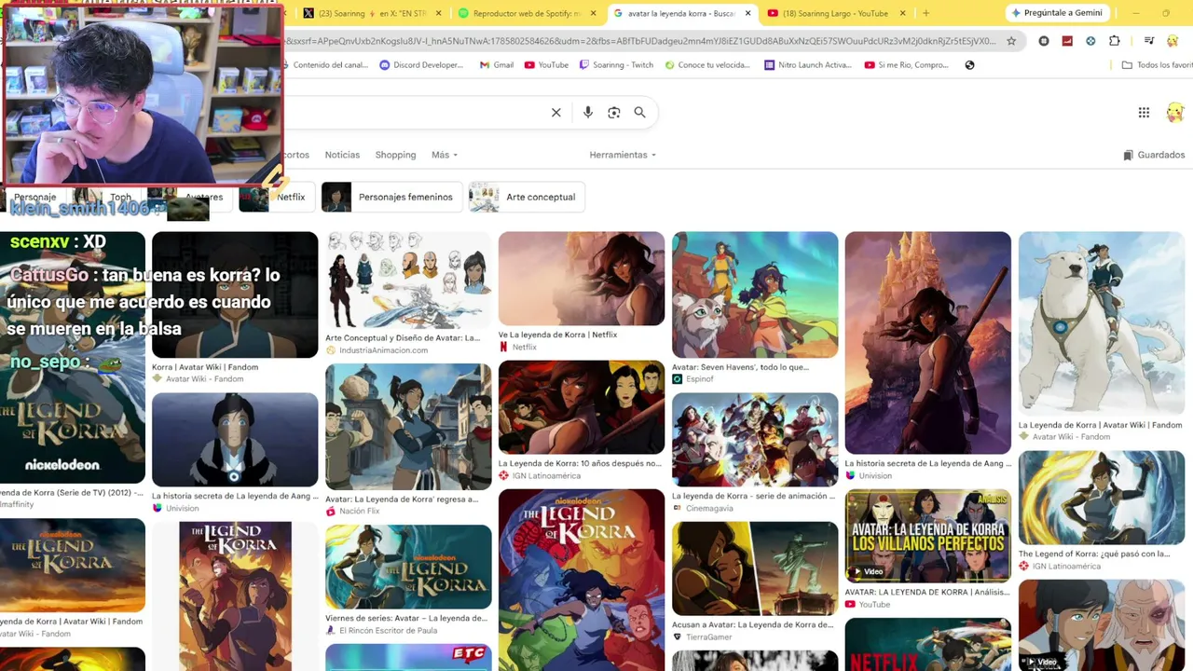Switch to the Spotify web player tab
The image size is (1193, 671).
click(527, 13)
